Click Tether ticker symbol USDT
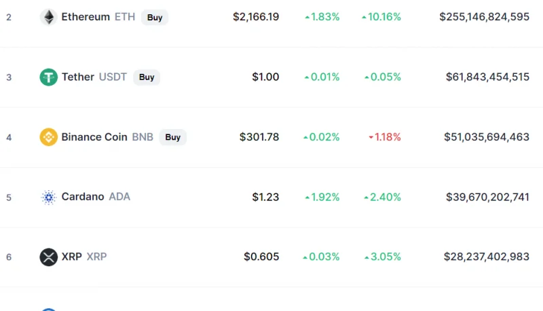 pos(113,77)
